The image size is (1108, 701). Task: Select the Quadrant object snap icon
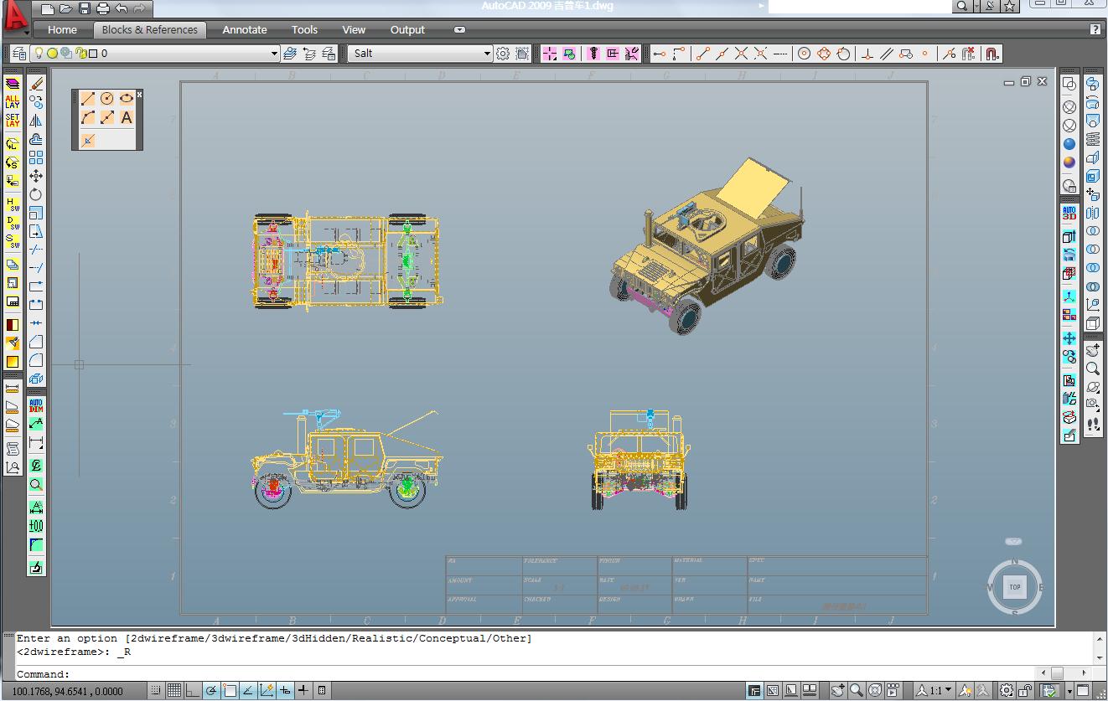pyautogui.click(x=824, y=54)
